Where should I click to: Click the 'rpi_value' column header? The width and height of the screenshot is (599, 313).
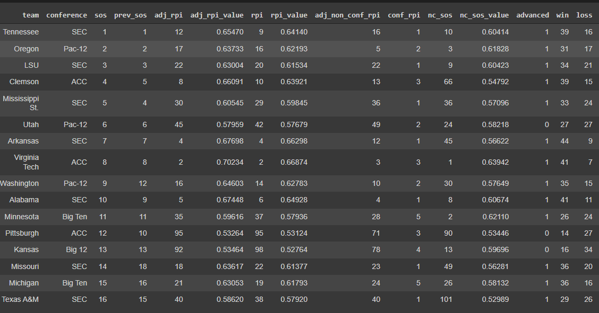[x=289, y=15]
